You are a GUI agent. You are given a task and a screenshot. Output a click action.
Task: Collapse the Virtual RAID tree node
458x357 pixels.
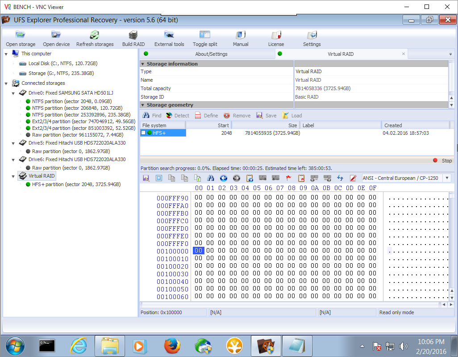point(13,176)
